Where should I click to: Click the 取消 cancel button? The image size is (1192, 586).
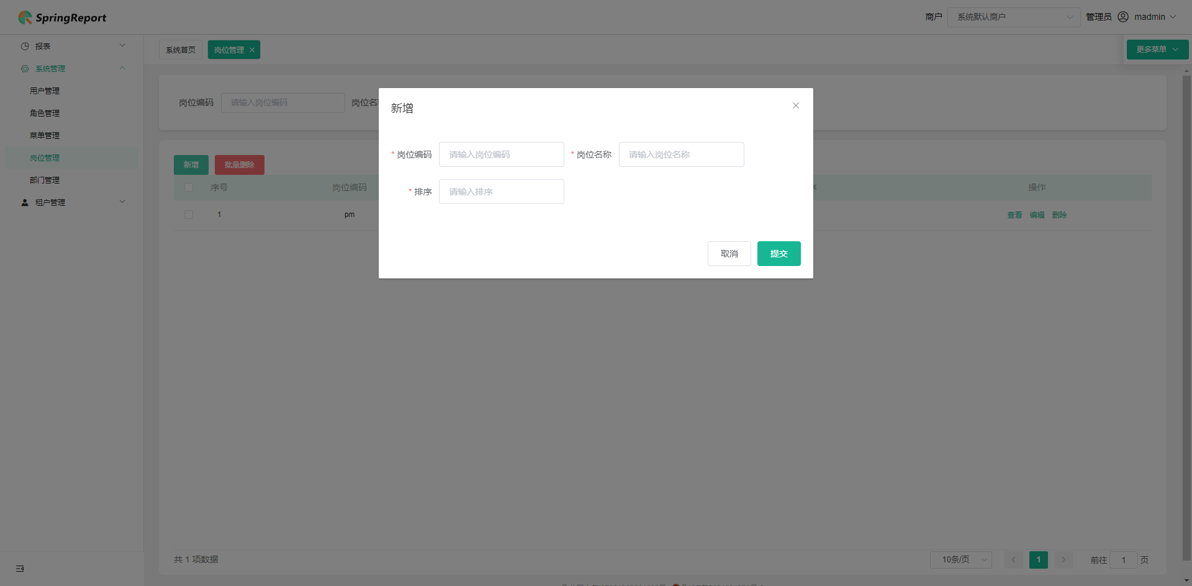pos(729,254)
